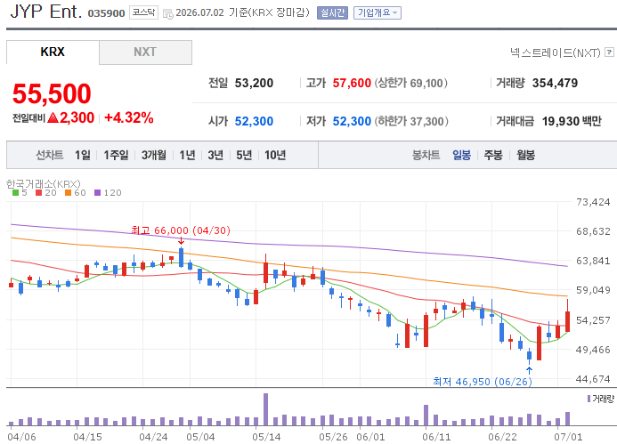Select the 1일 line chart period

coord(83,155)
